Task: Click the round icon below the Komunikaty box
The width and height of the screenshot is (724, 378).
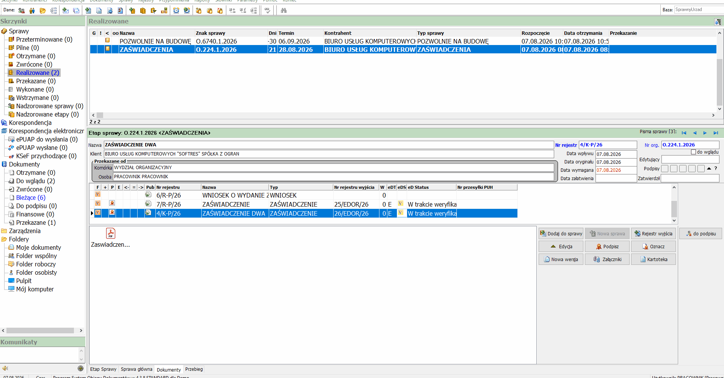Action: 80,368
